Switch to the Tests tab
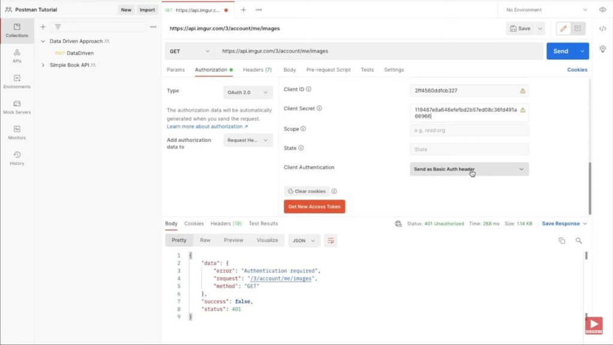The width and height of the screenshot is (613, 345). [367, 69]
